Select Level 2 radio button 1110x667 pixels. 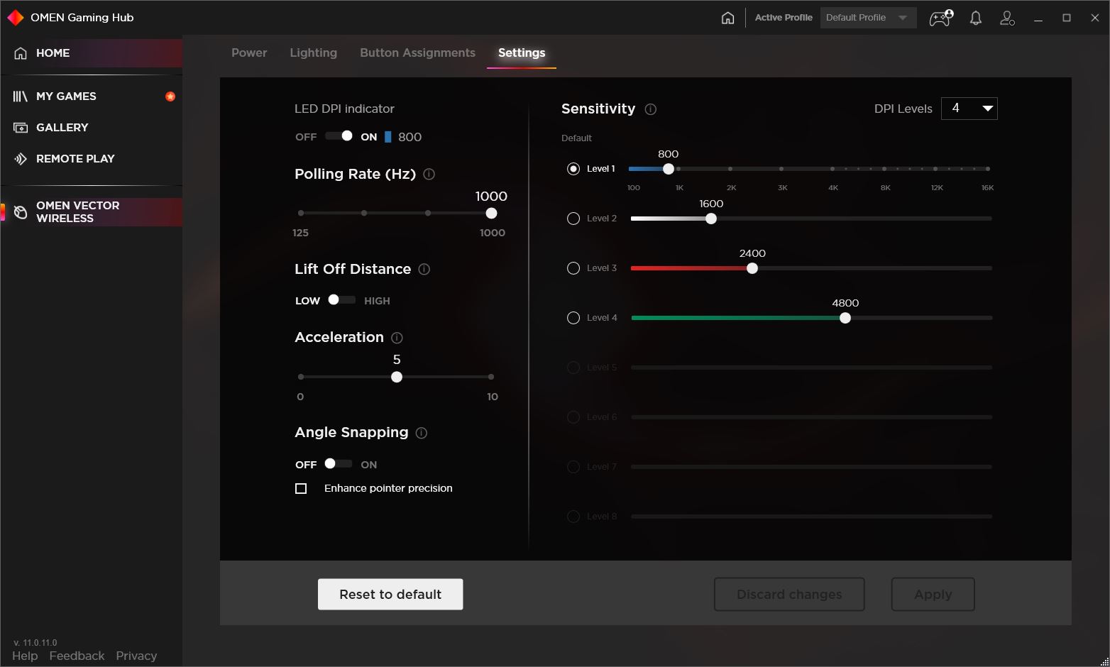click(x=573, y=219)
